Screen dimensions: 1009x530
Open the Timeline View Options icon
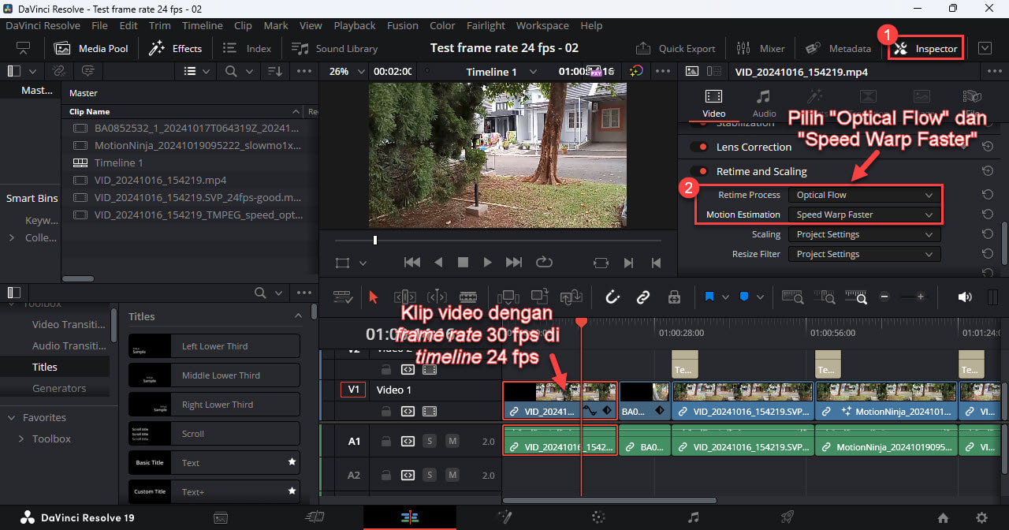pyautogui.click(x=342, y=297)
